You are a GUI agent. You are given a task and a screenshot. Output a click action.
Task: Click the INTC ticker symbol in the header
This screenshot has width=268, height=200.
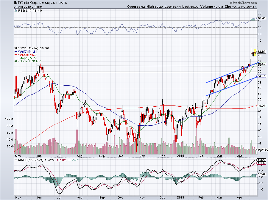pyautogui.click(x=18, y=3)
